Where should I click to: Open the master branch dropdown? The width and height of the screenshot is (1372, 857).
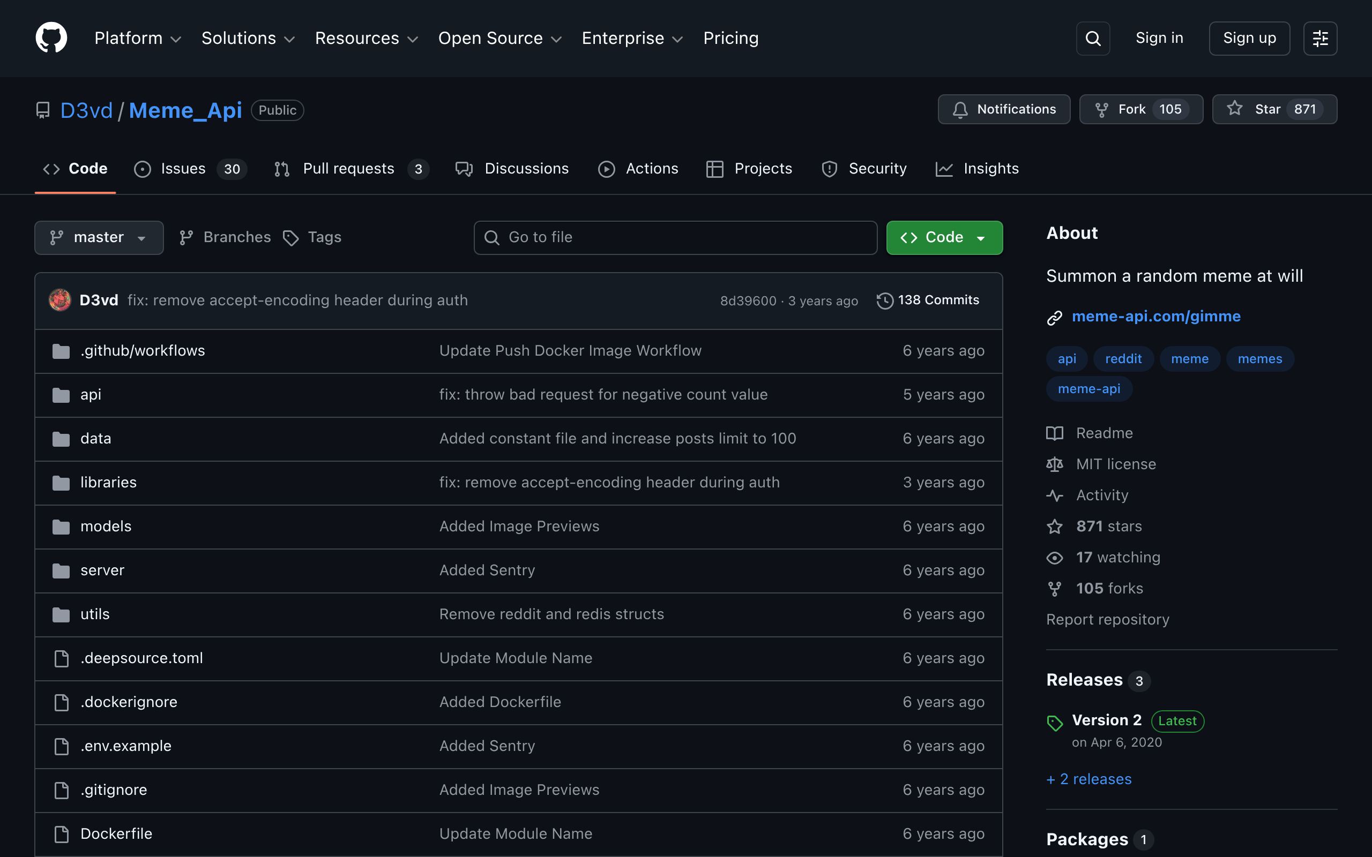(99, 237)
